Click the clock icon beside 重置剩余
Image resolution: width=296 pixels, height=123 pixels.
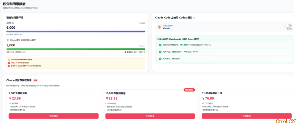pyautogui.click(x=125, y=52)
